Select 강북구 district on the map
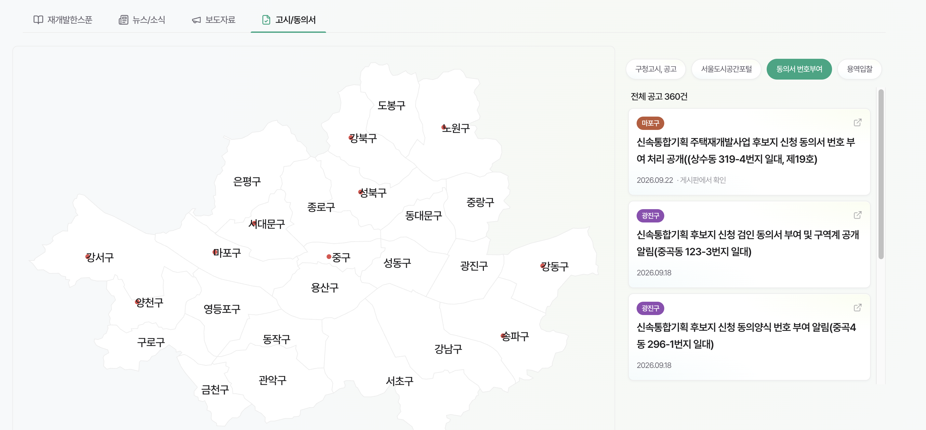Viewport: 926px width, 430px height. tap(363, 138)
